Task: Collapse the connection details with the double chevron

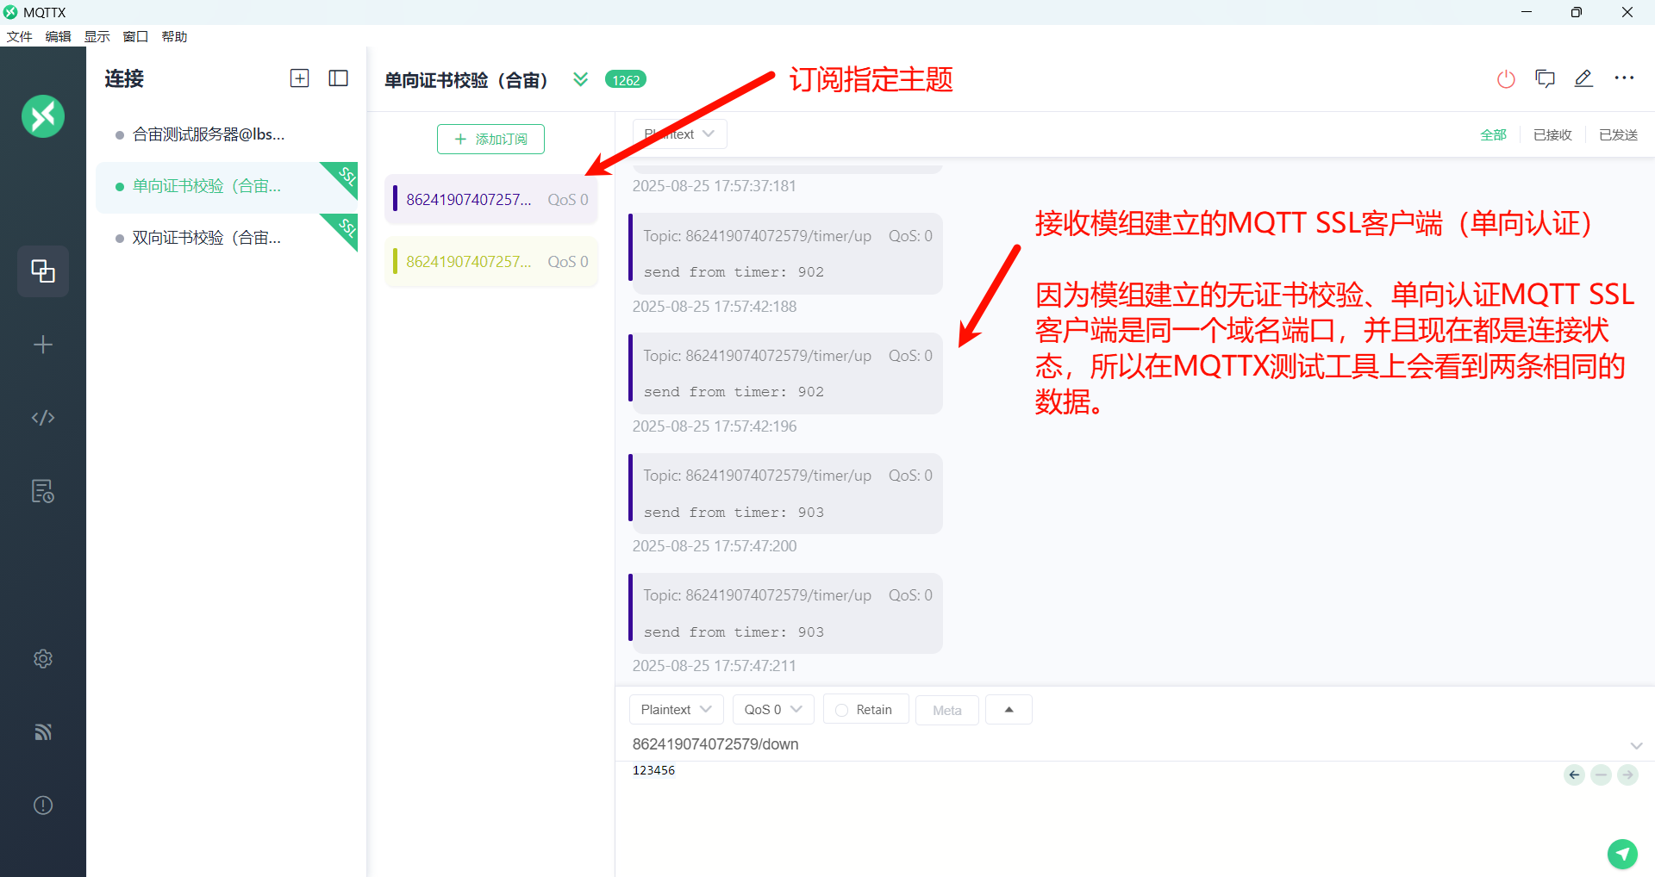Action: [580, 79]
